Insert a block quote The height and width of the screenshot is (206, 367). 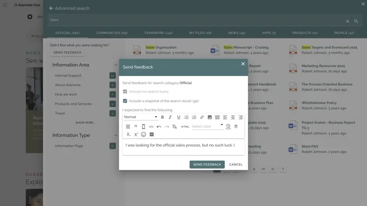point(135,127)
